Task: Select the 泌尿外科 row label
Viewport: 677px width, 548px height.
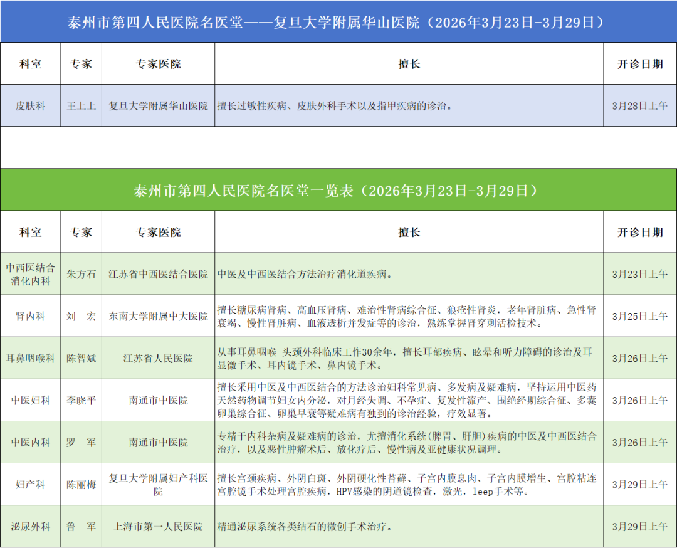Action: (x=30, y=526)
